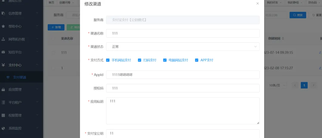
Task: Click the 111 channel name table cell
Action: pos(64,53)
